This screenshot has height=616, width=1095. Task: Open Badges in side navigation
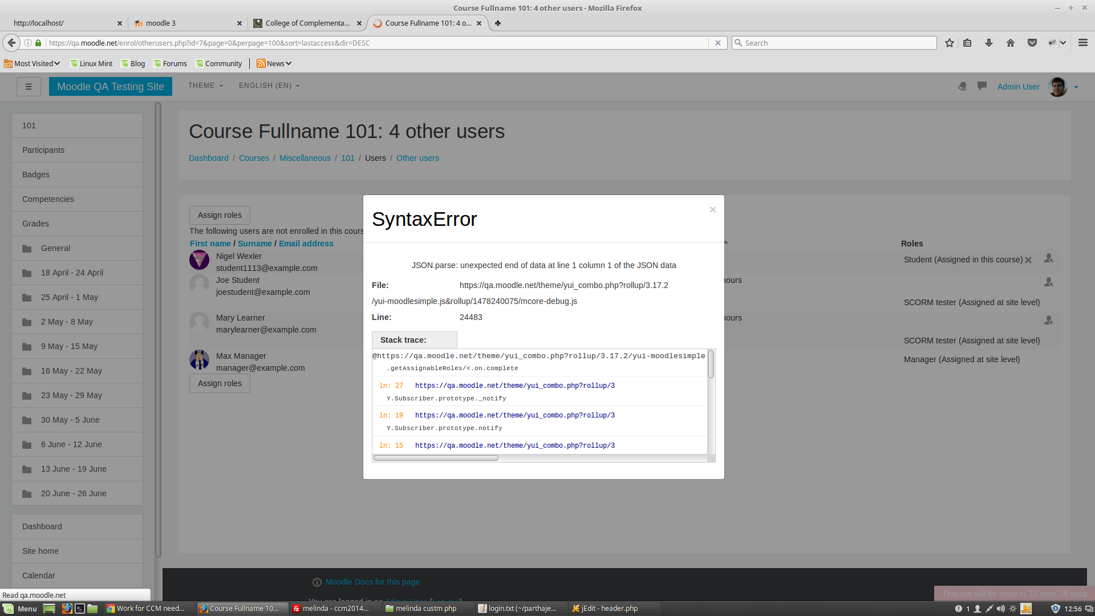tap(77, 175)
